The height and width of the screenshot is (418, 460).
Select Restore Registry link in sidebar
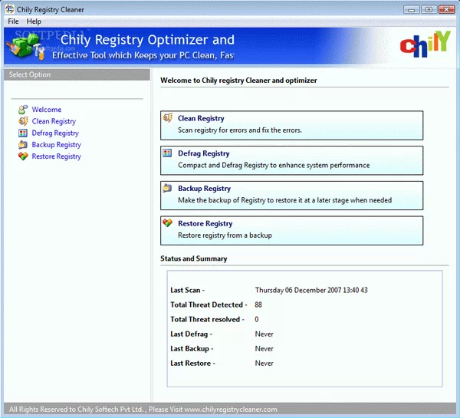point(56,156)
